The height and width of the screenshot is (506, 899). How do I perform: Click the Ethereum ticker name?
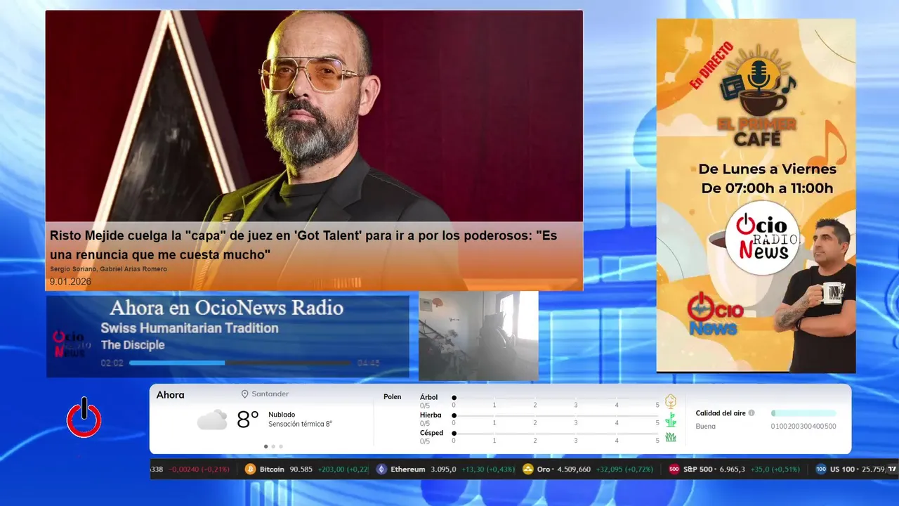[408, 469]
